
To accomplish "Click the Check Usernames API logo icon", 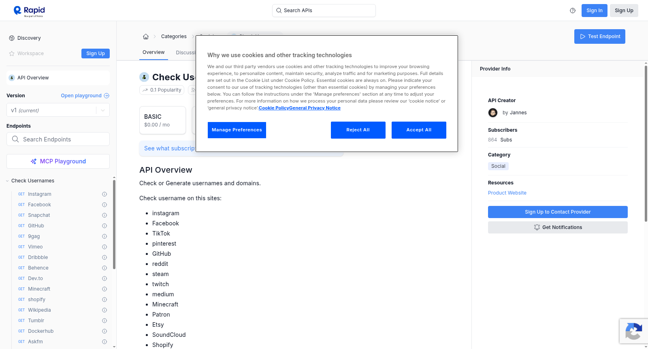I will pos(144,77).
